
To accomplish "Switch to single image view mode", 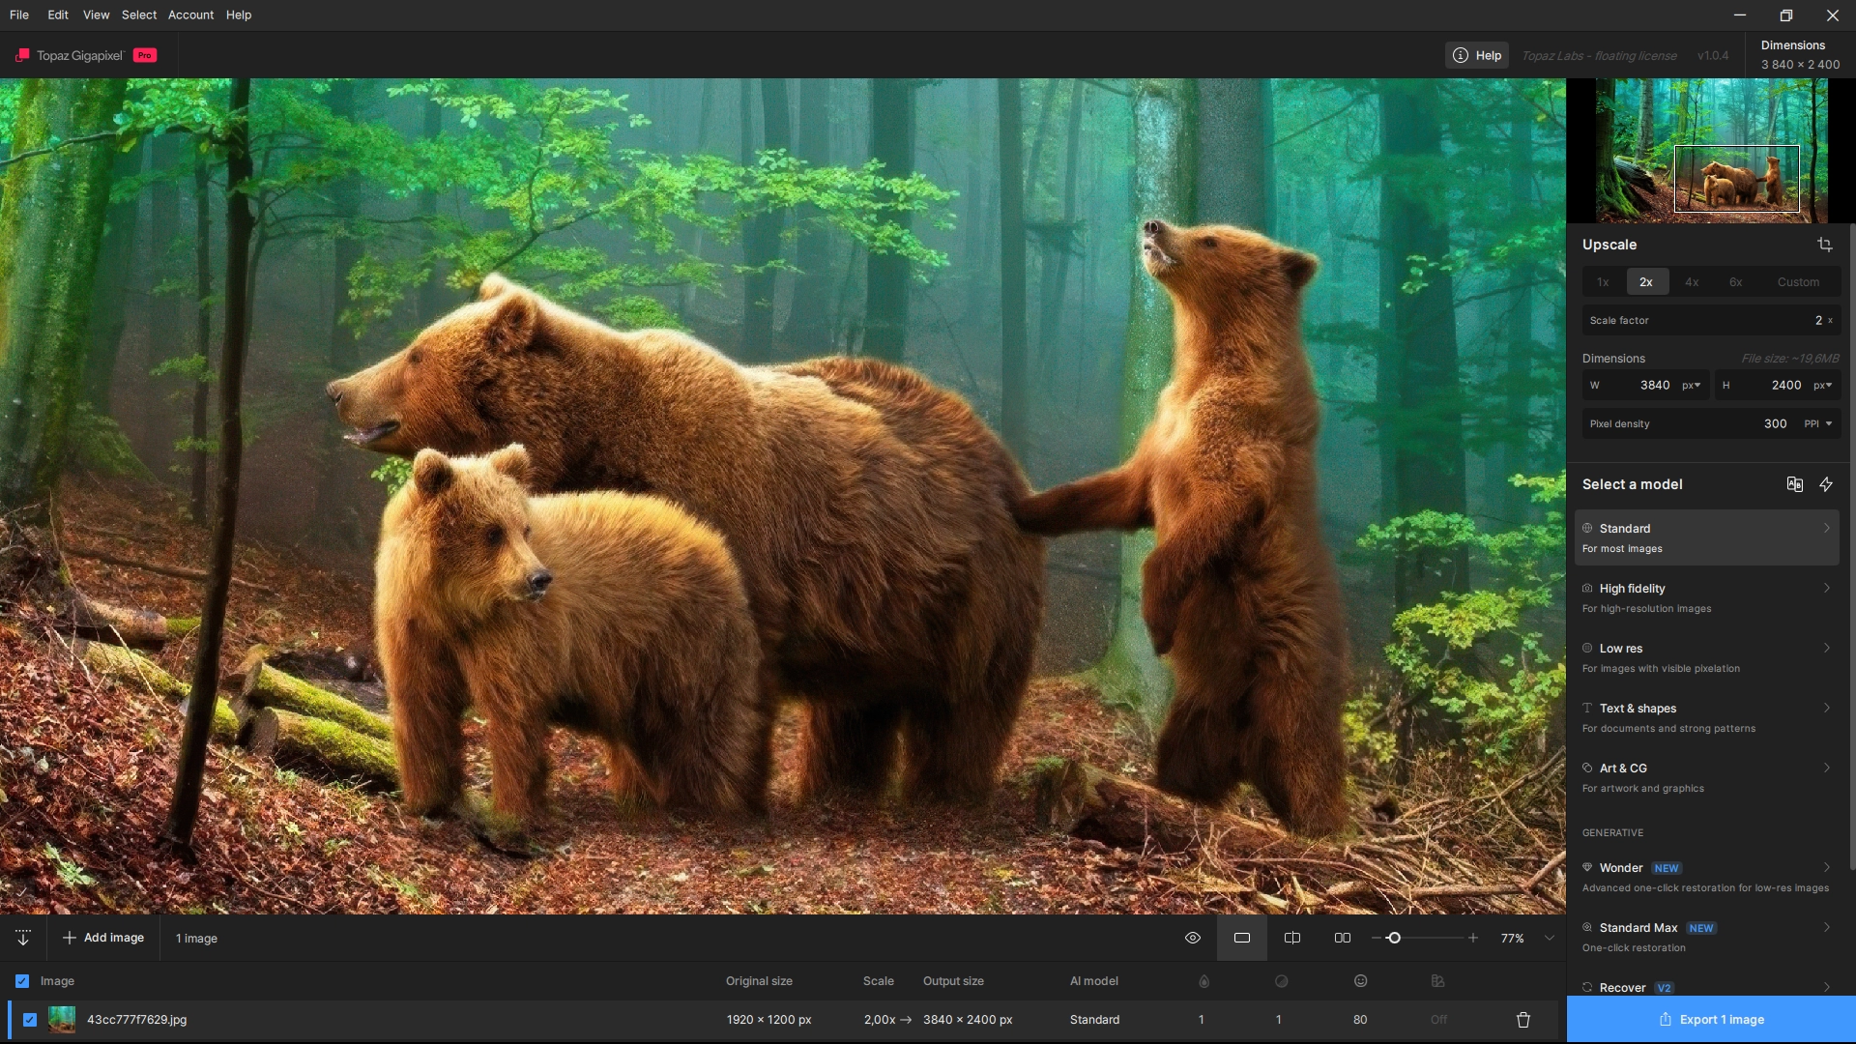I will tap(1242, 938).
